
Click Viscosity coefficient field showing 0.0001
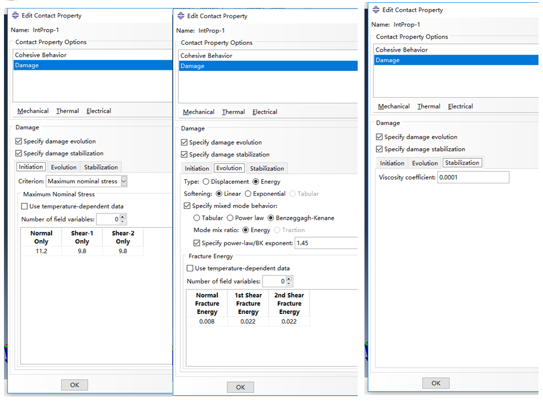(473, 177)
